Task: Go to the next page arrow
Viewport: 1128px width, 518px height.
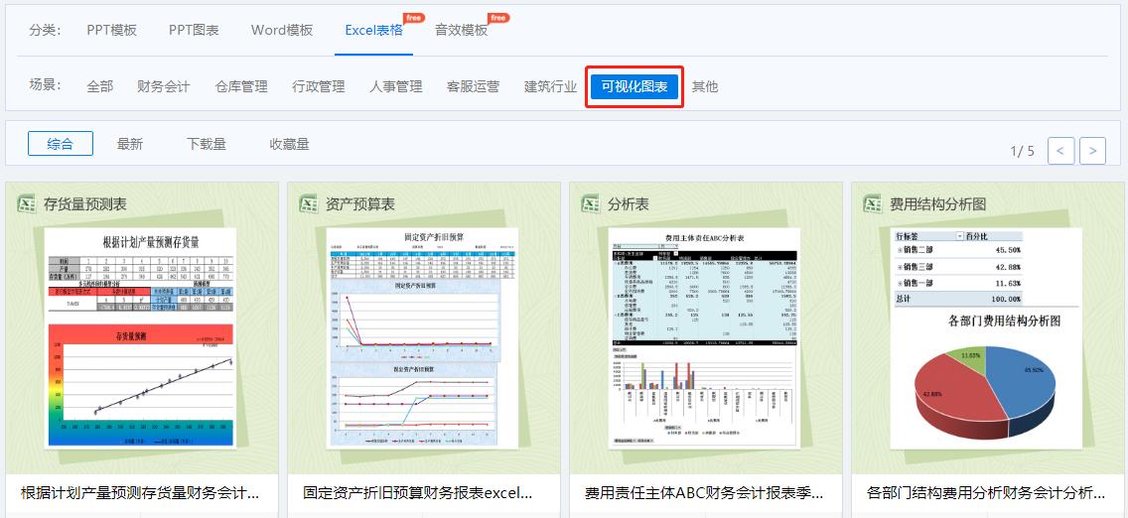Action: 1092,151
